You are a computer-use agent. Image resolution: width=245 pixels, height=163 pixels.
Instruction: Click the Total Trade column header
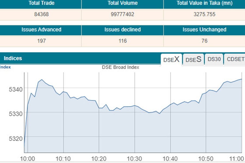(x=41, y=3)
